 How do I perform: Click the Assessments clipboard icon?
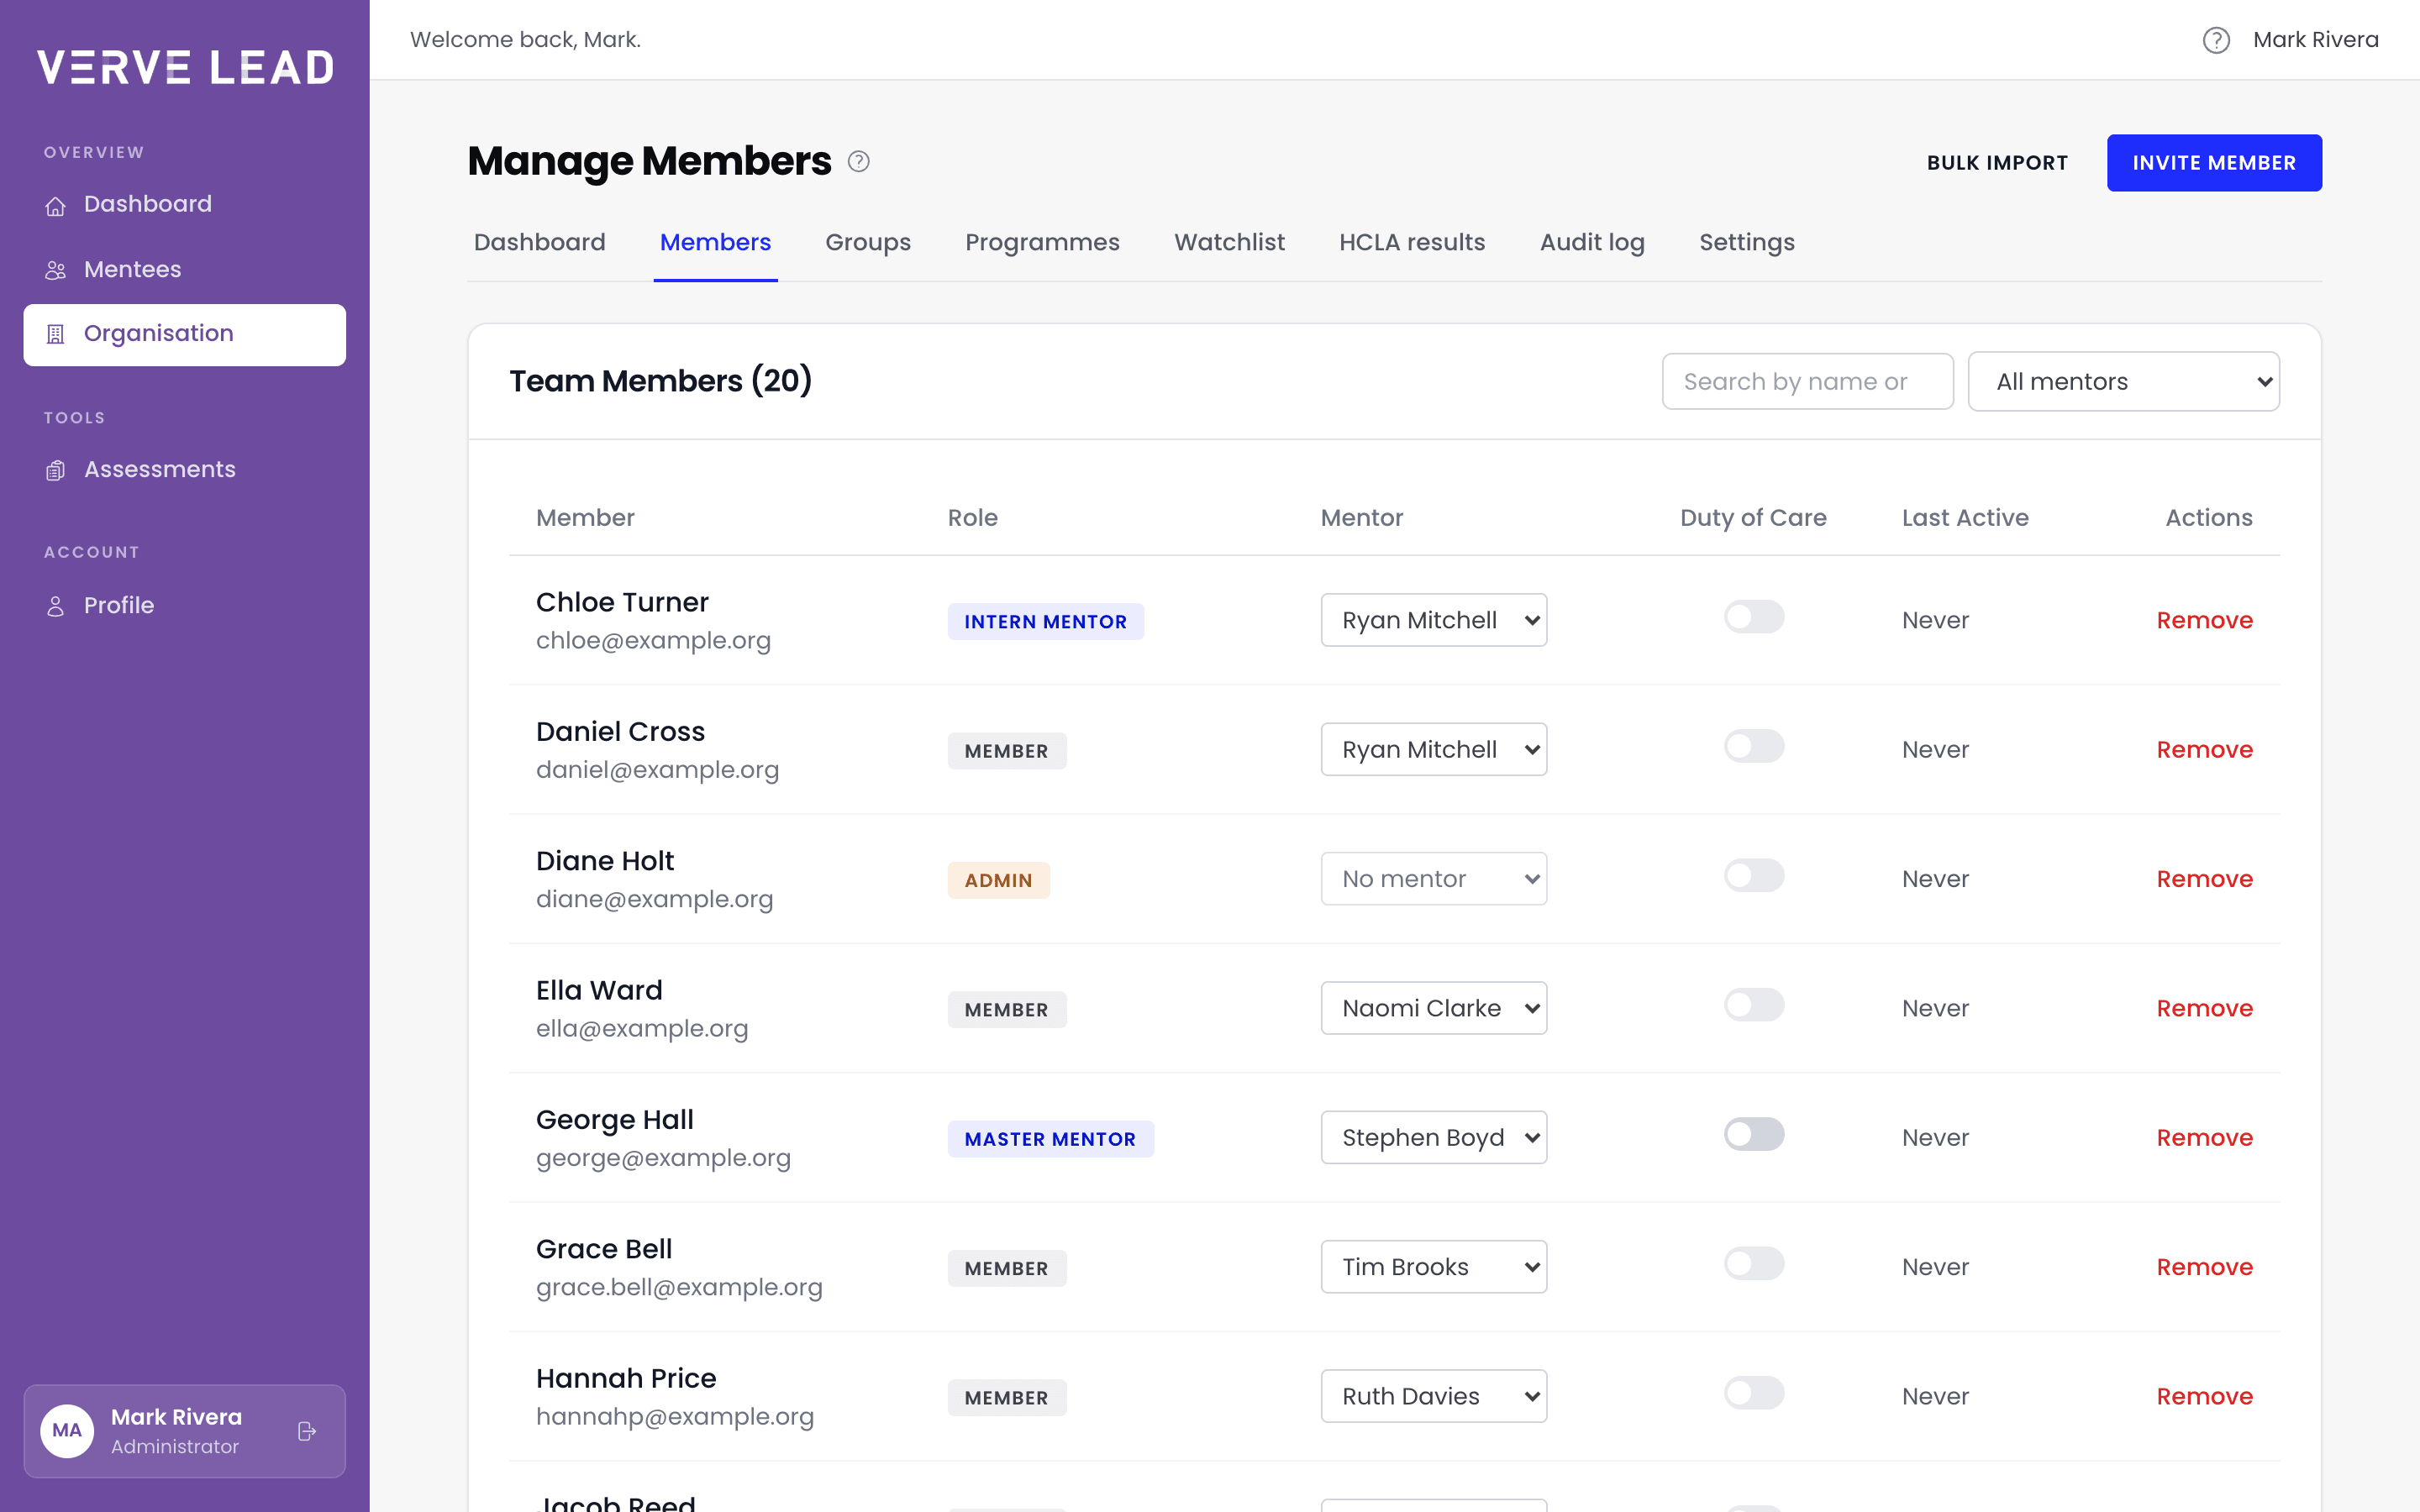[x=56, y=470]
